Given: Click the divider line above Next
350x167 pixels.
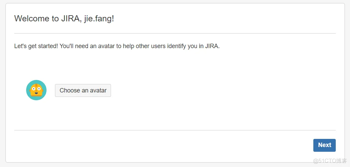Looking at the screenshot, I should (x=175, y=130).
